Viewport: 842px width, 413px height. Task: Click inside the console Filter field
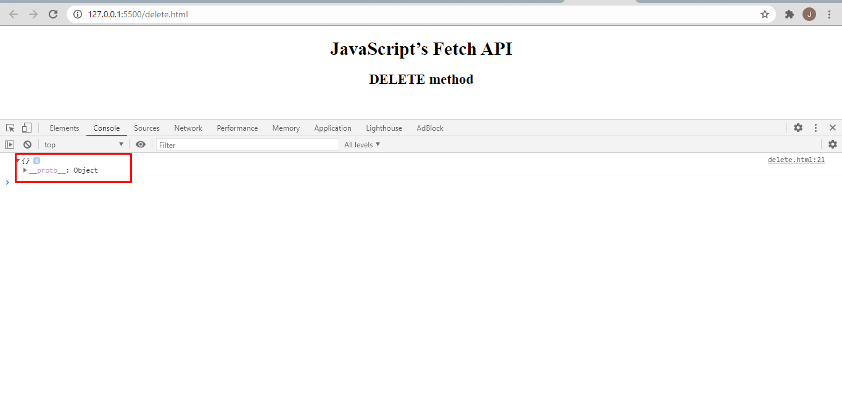(x=247, y=144)
